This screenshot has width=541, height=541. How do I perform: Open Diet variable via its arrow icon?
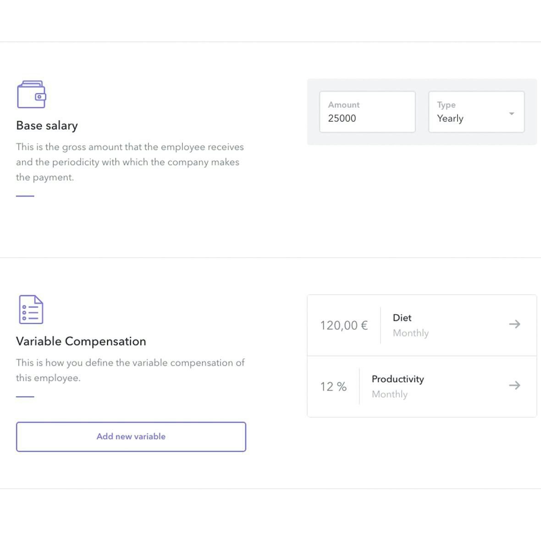(514, 324)
